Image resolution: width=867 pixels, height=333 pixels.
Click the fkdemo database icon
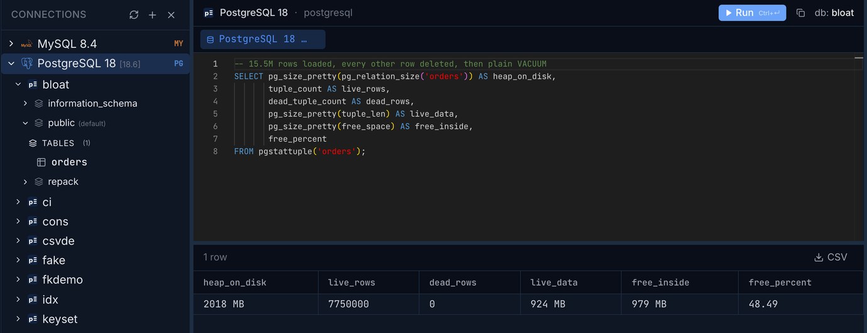[33, 280]
